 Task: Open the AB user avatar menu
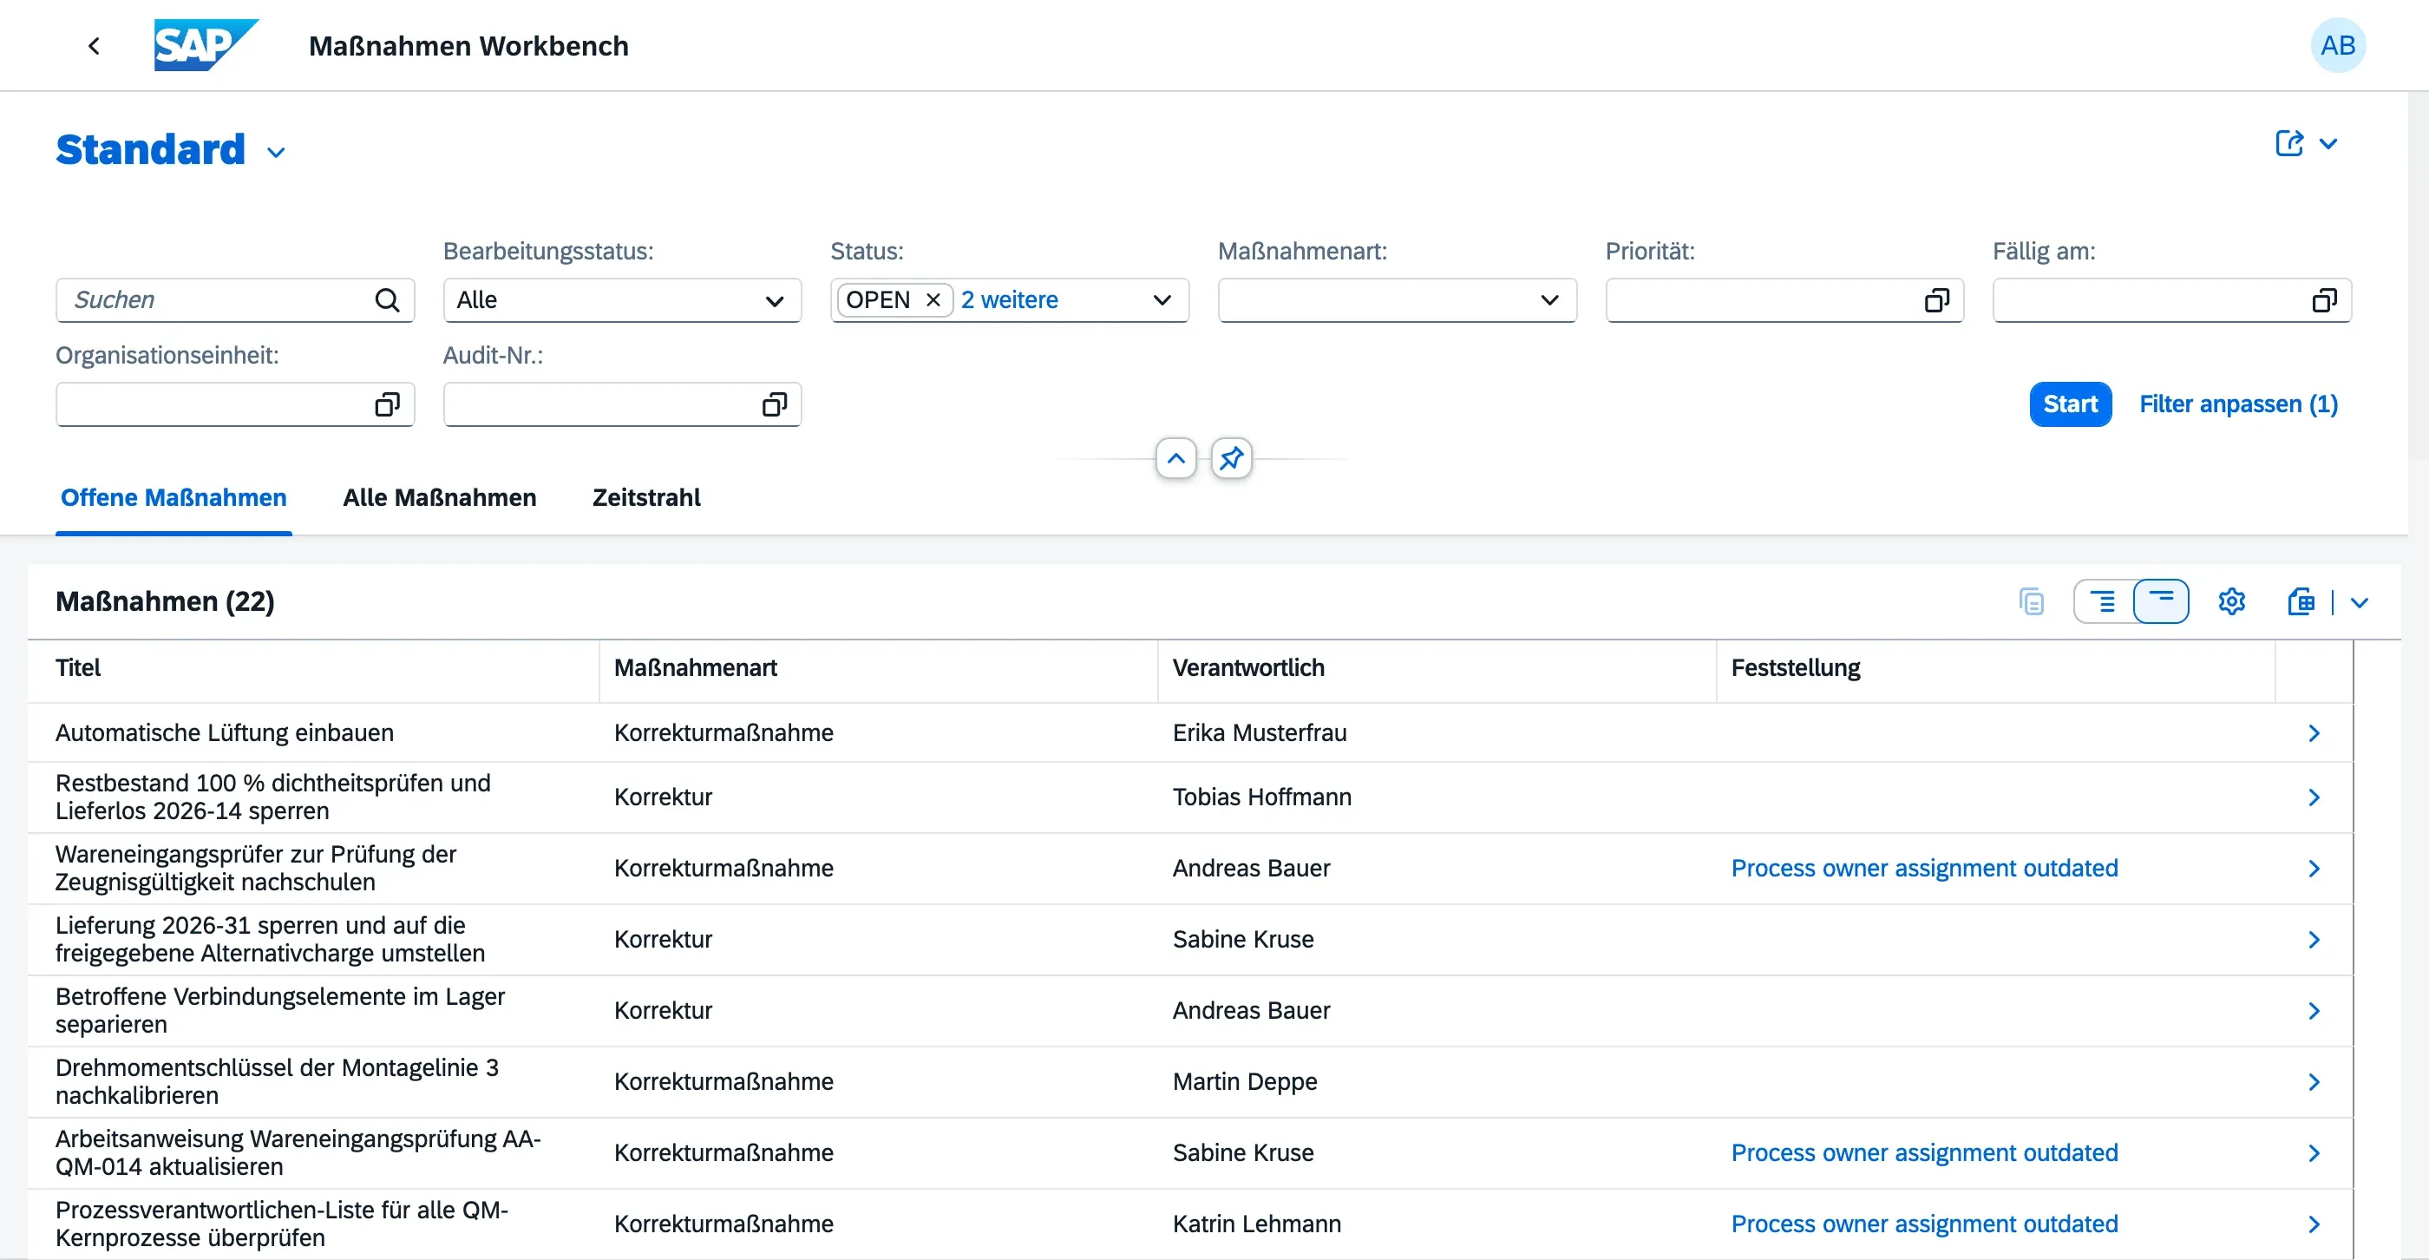pos(2336,45)
